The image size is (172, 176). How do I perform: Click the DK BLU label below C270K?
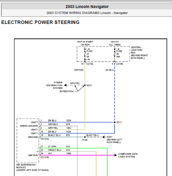(109, 70)
